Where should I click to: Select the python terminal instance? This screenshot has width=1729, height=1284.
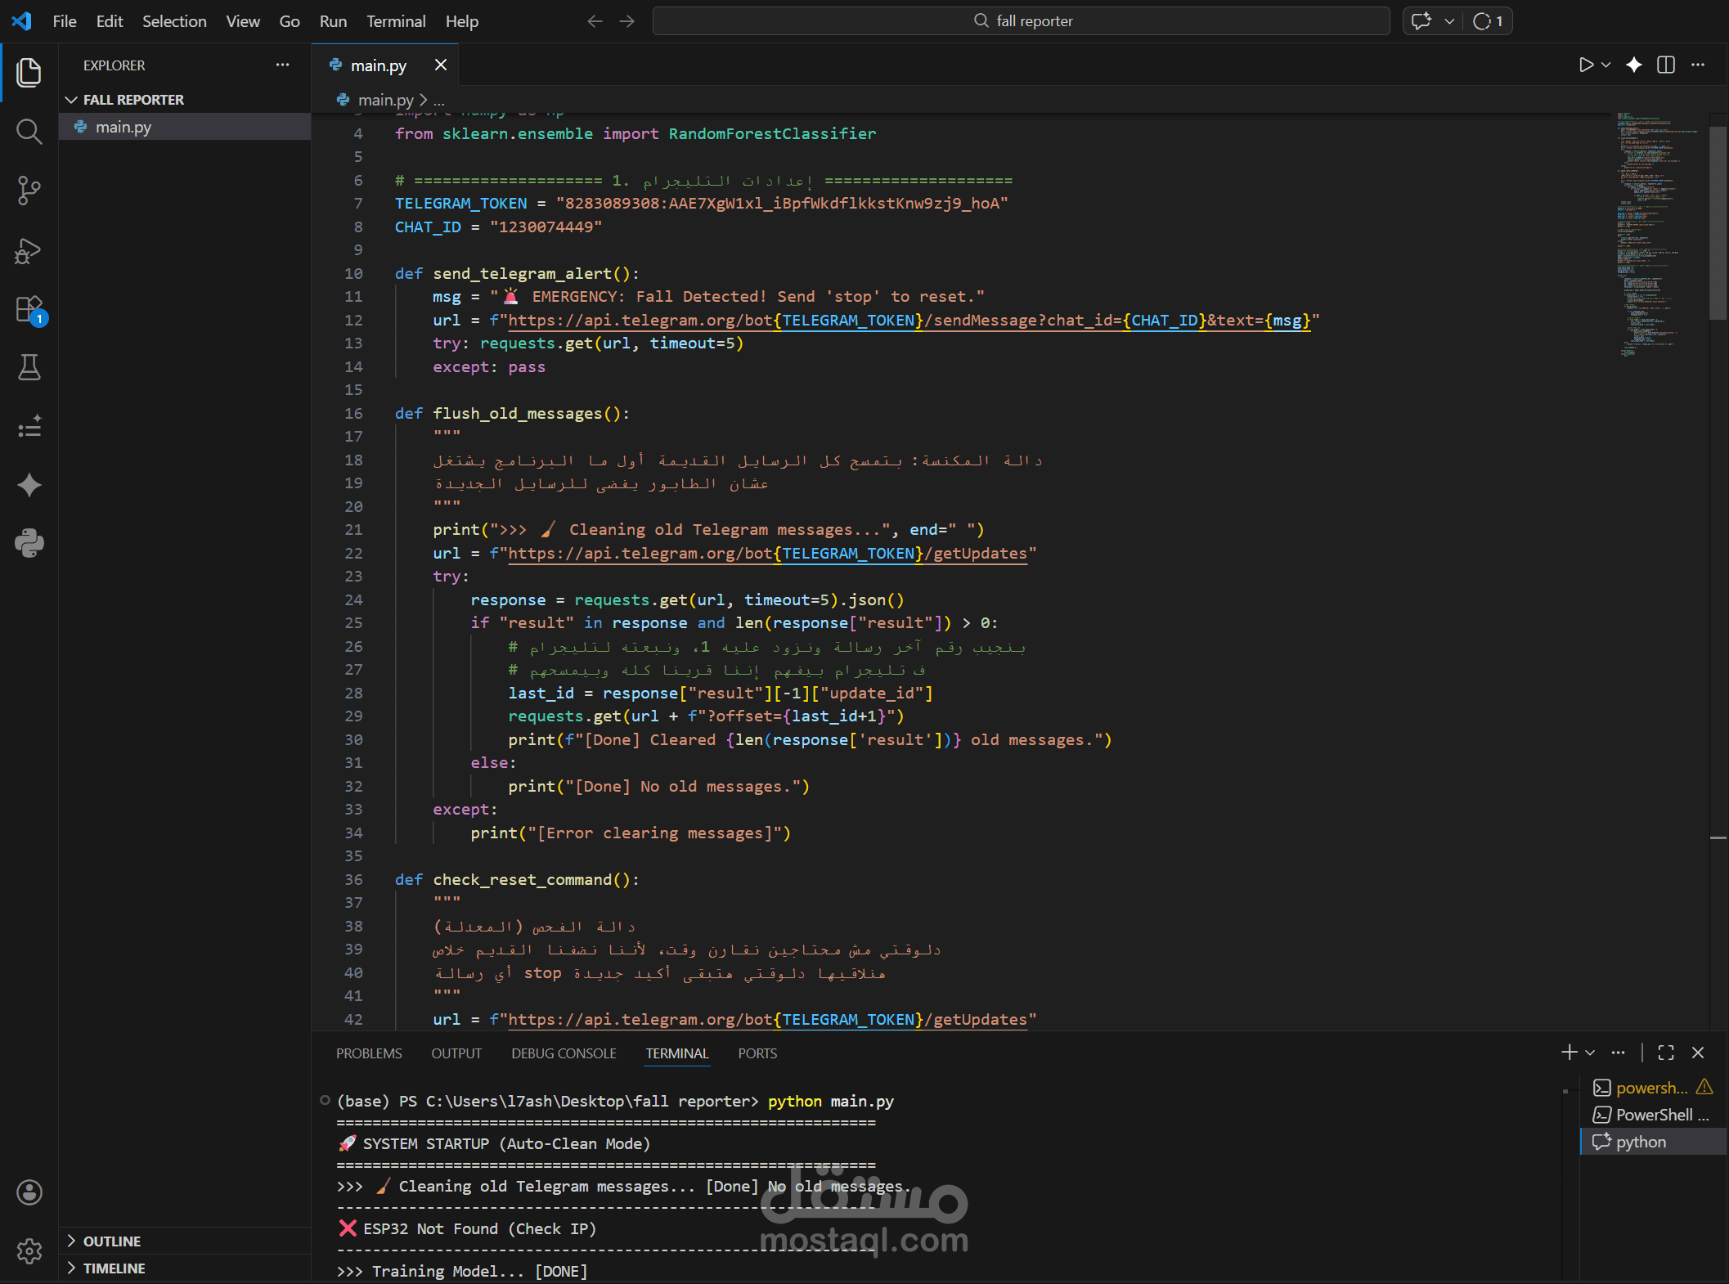[1641, 1142]
